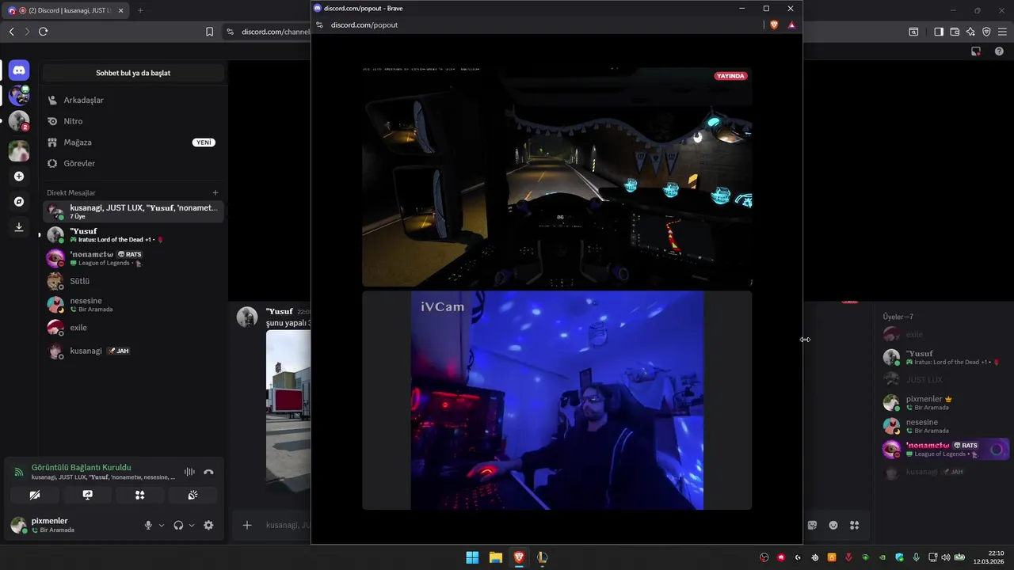This screenshot has width=1014, height=570.
Task: Open direct message with nesesine
Action: click(133, 304)
